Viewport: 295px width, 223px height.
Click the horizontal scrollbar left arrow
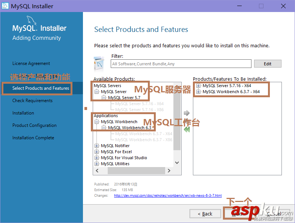97,171
